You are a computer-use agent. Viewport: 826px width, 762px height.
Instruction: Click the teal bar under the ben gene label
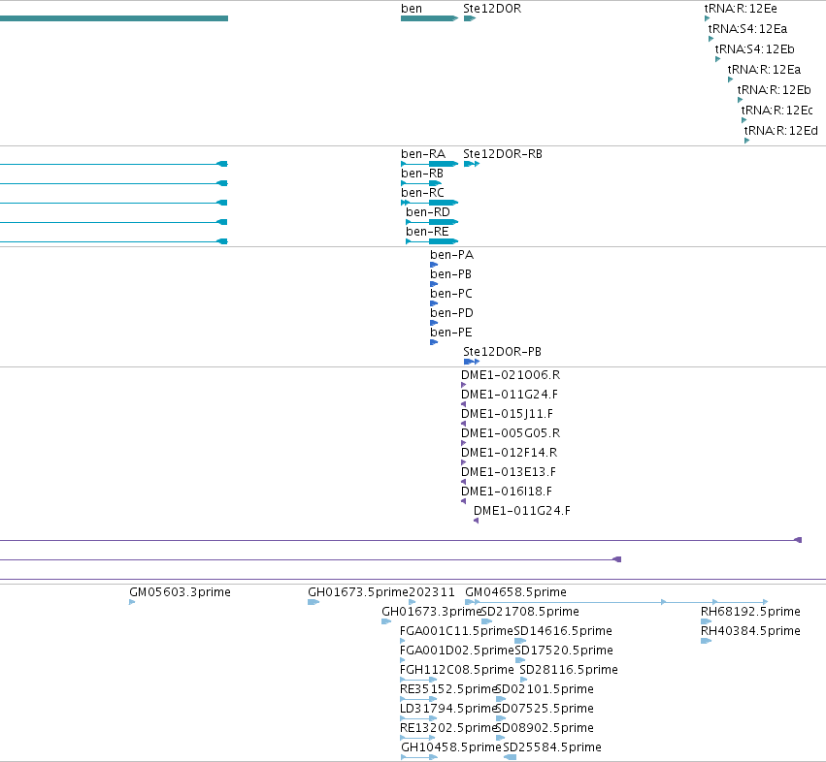429,18
